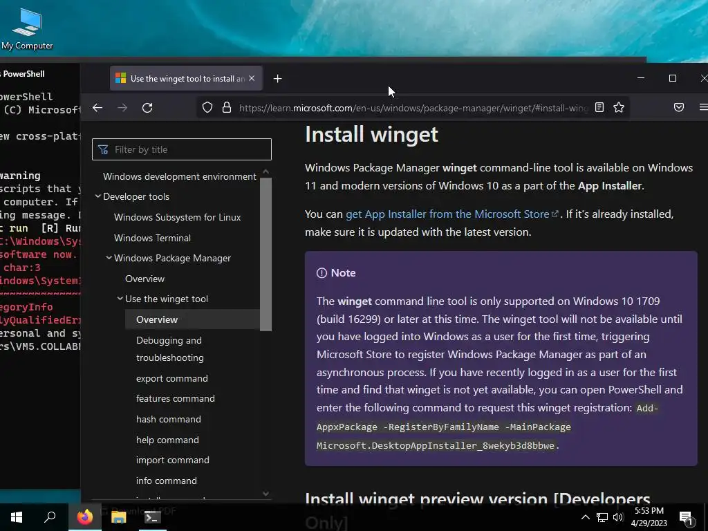Image resolution: width=708 pixels, height=531 pixels.
Task: Click sidebar scrollbar down arrow
Action: point(266,494)
